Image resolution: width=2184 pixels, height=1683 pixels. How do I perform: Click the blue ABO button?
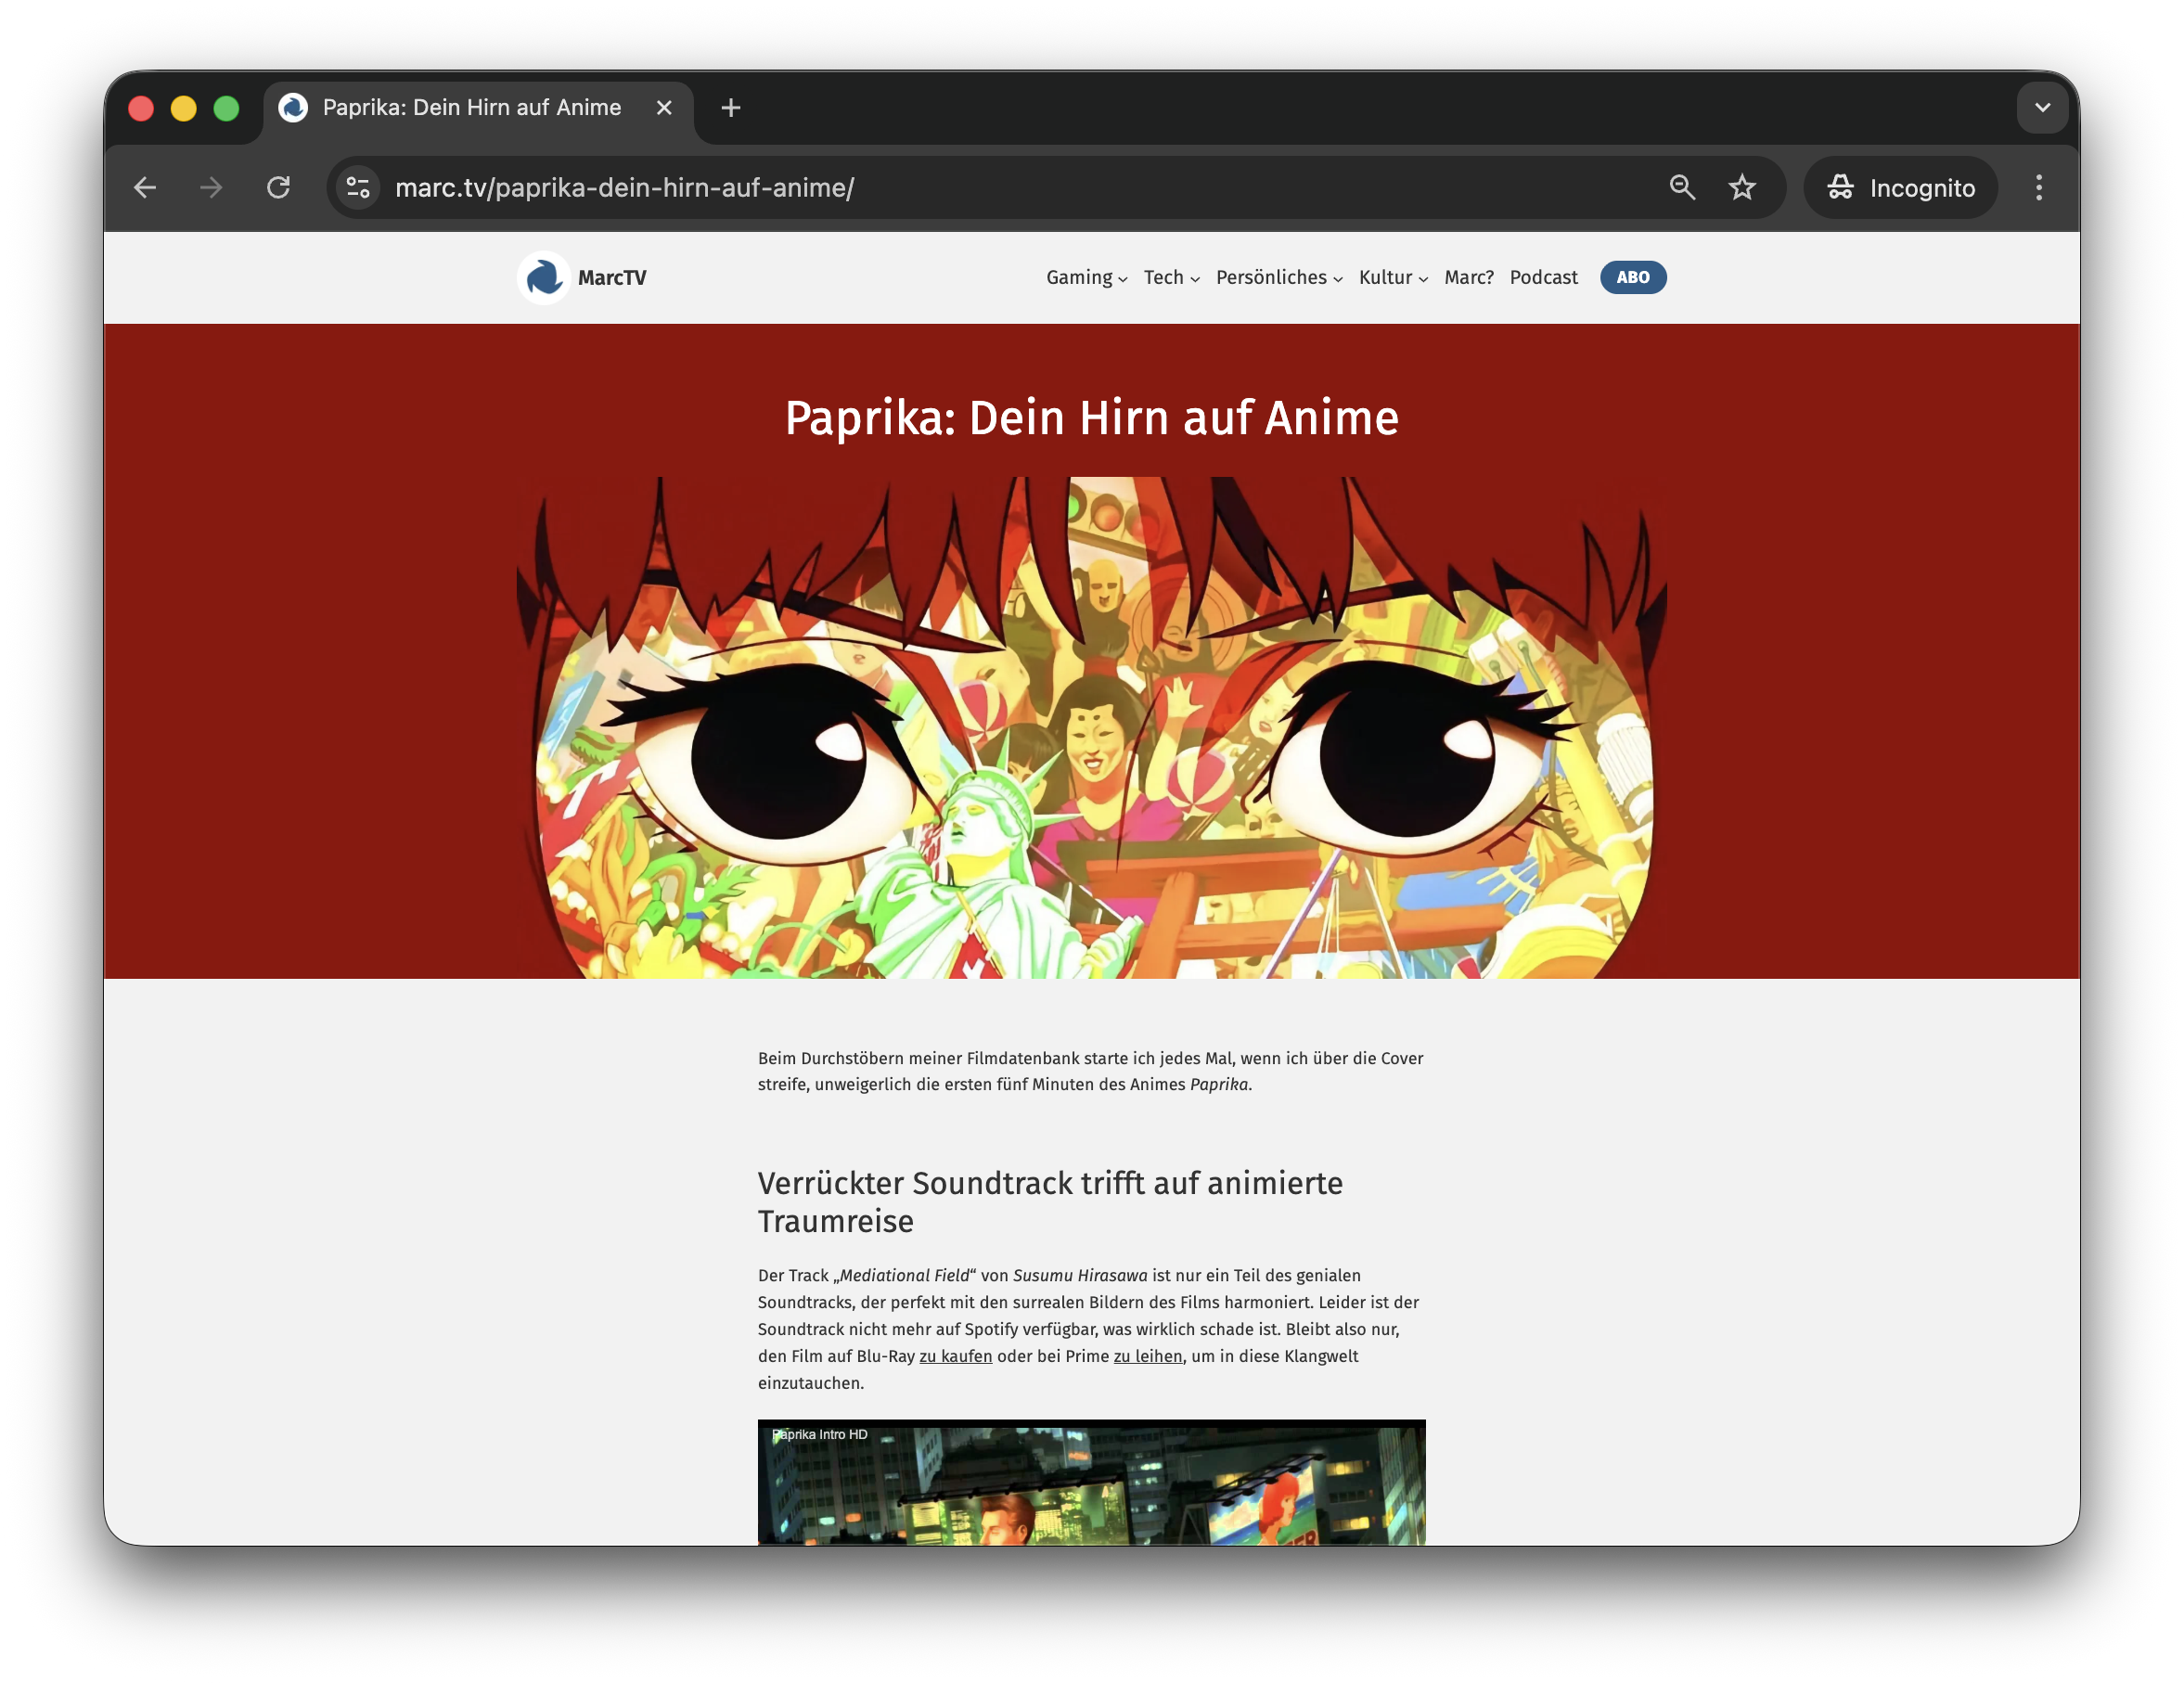pyautogui.click(x=1632, y=278)
